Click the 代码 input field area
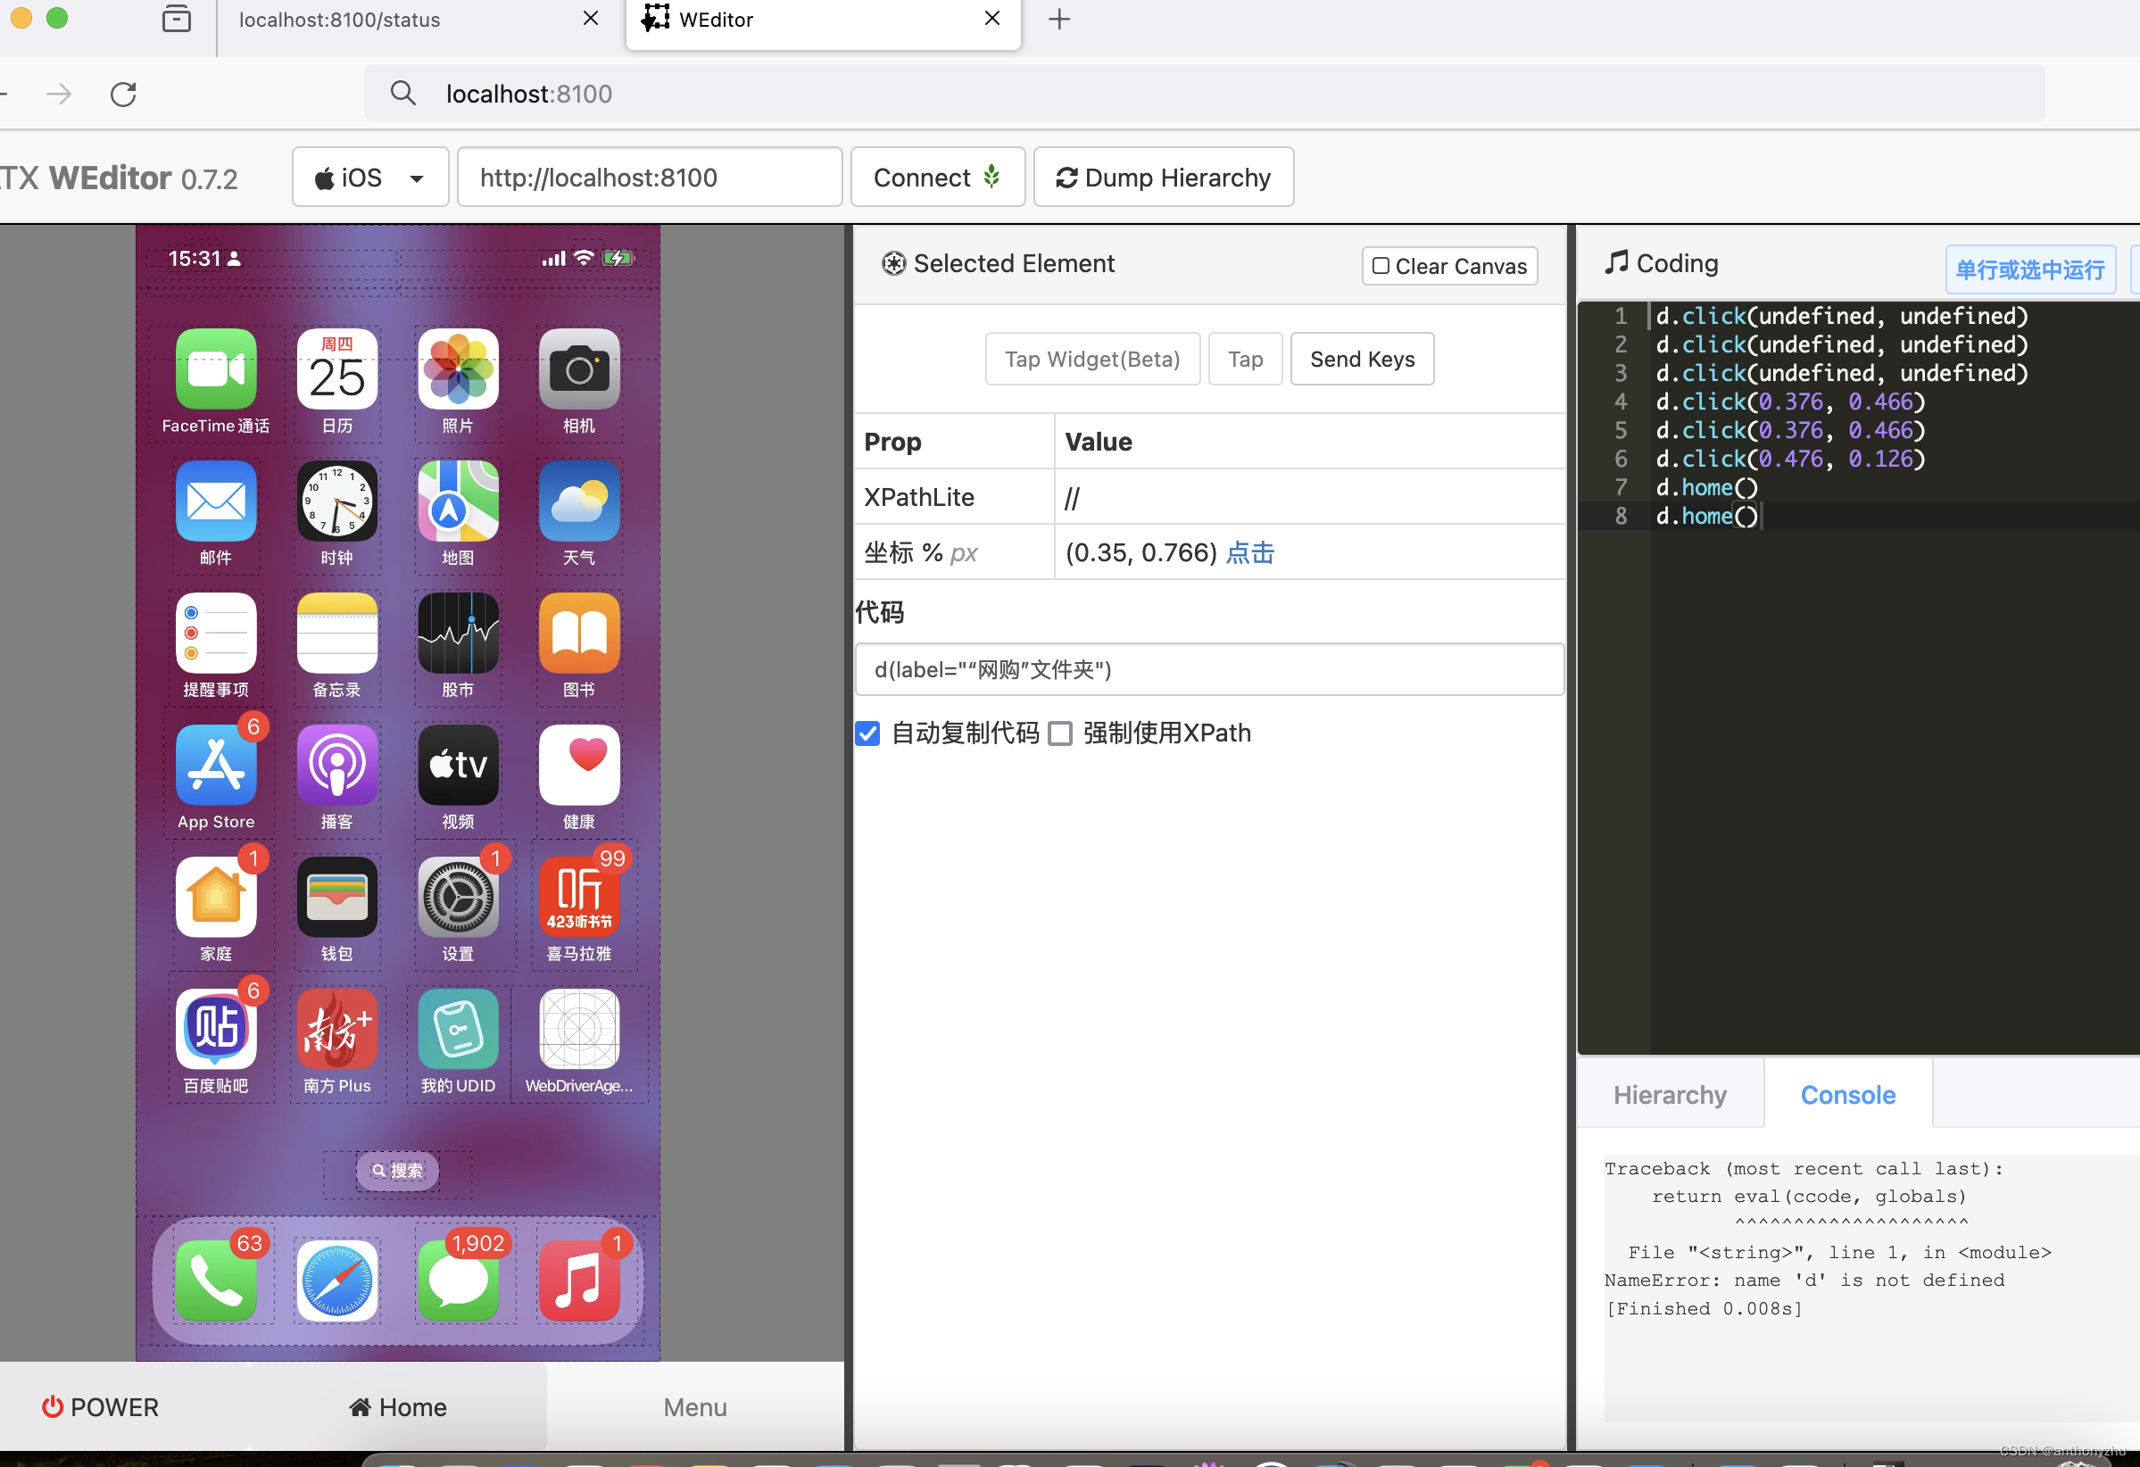Viewport: 2140px width, 1467px height. (x=1212, y=670)
